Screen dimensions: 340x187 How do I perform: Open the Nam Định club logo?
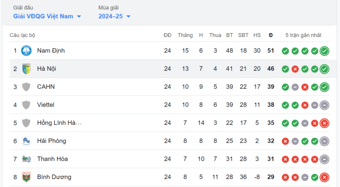(26, 50)
